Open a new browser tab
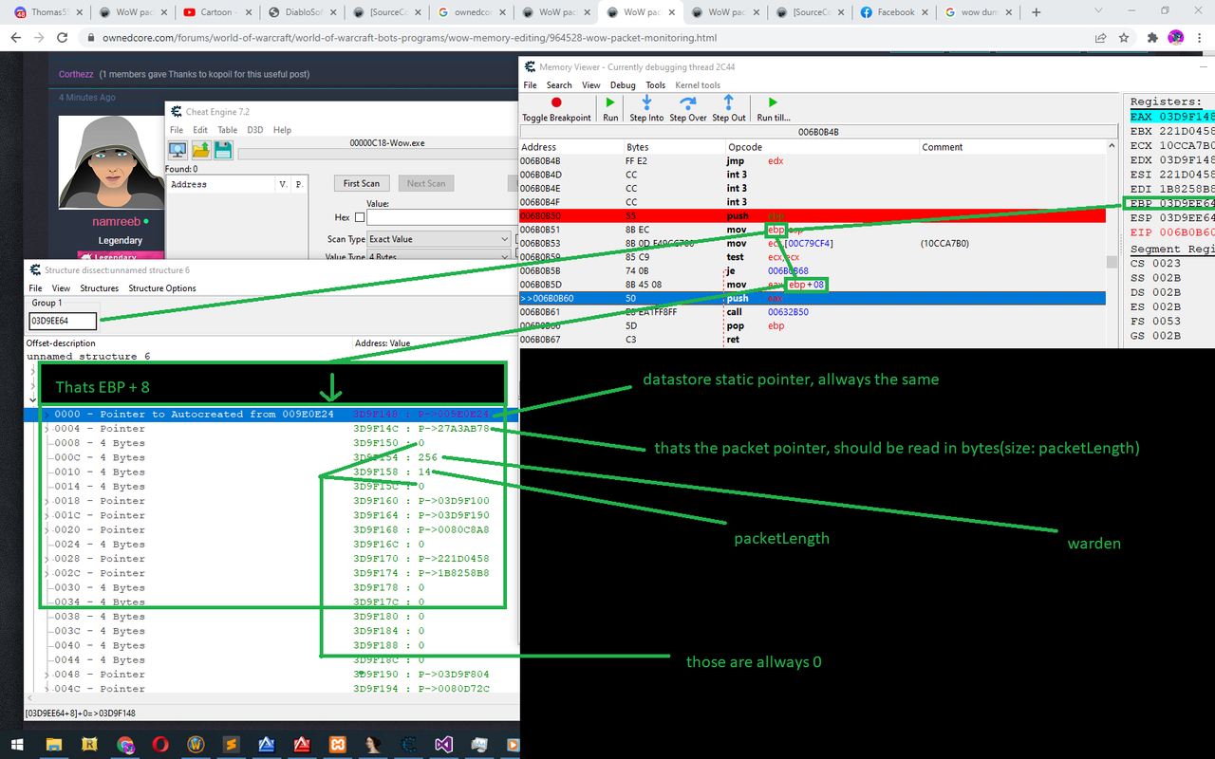Viewport: 1215px width, 759px height. 1036,12
